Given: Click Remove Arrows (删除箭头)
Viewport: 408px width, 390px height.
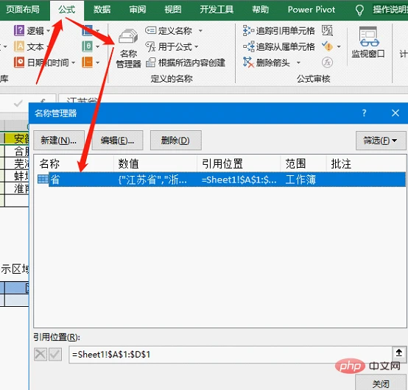Looking at the screenshot, I should tap(267, 63).
